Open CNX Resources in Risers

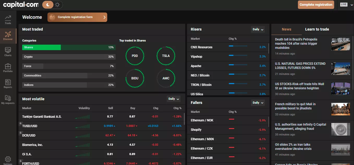pos(228,47)
